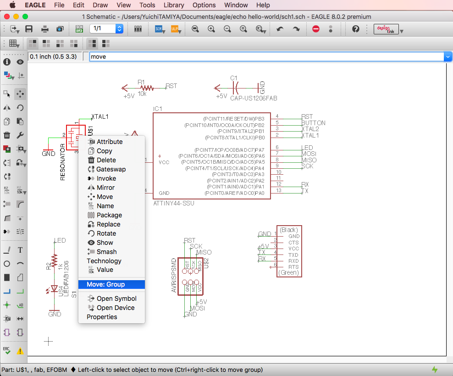
Task: Select the Split wire tool
Action: [7, 218]
